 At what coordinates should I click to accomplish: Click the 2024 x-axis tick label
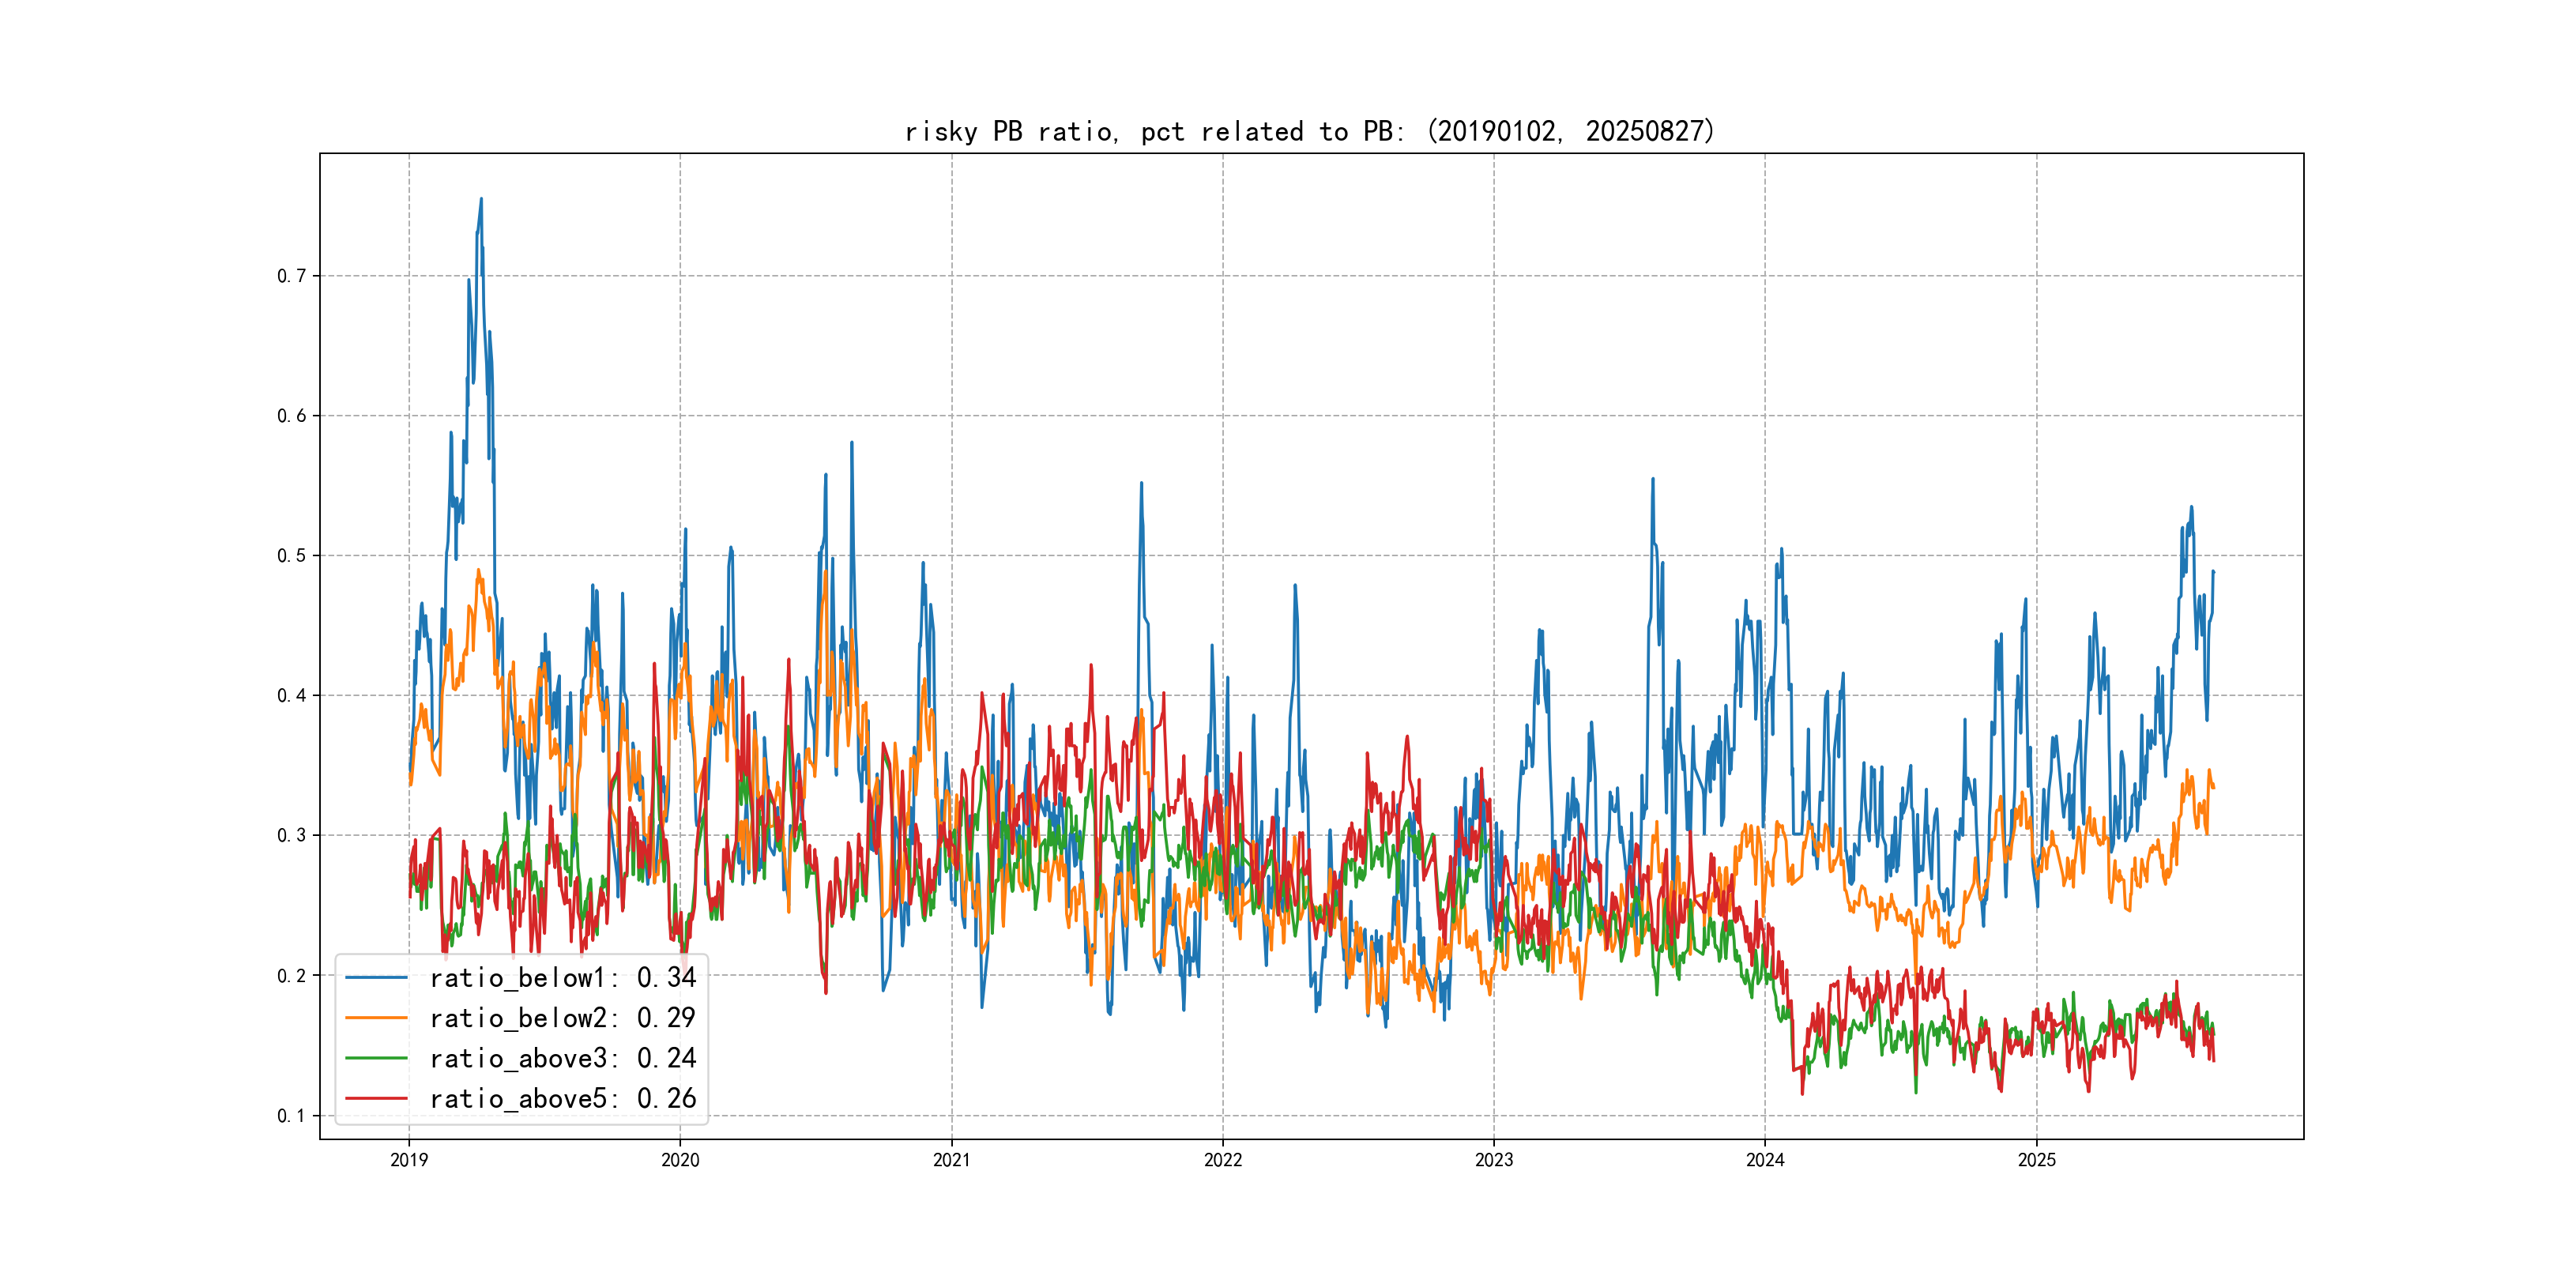pos(1765,1160)
